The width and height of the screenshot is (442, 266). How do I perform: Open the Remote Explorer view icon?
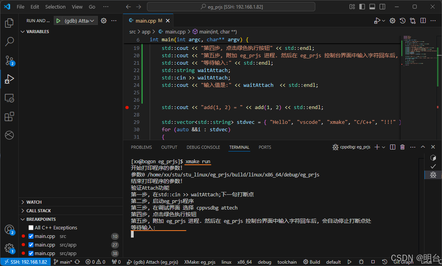pyautogui.click(x=9, y=98)
